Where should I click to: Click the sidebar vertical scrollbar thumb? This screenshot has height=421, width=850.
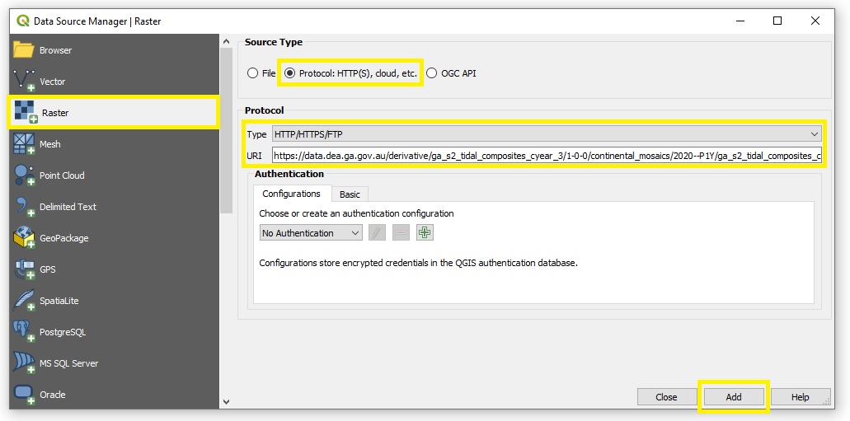coord(226,130)
